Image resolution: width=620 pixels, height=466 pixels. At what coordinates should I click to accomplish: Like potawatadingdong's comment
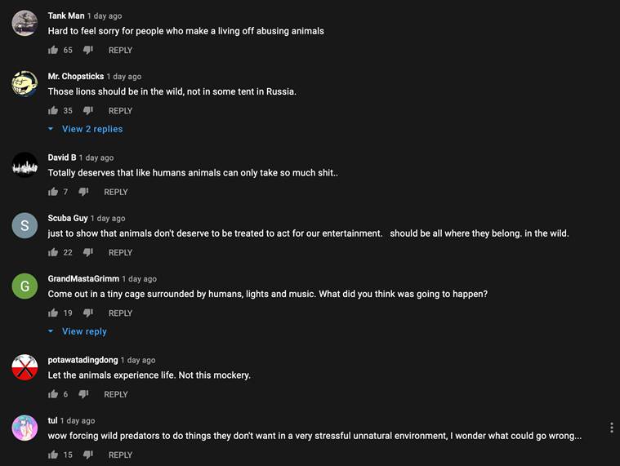click(x=53, y=395)
